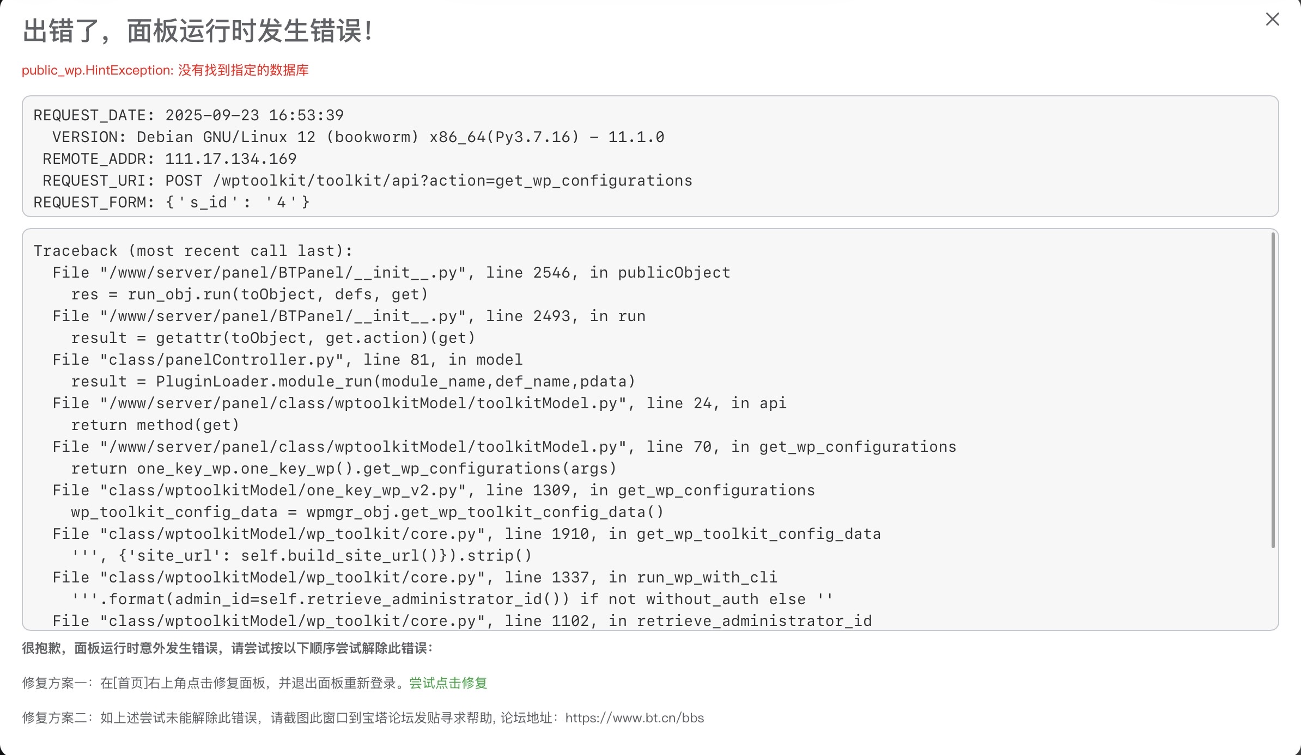Click the retrieve_administrator_id line 1102 entry

click(462, 621)
